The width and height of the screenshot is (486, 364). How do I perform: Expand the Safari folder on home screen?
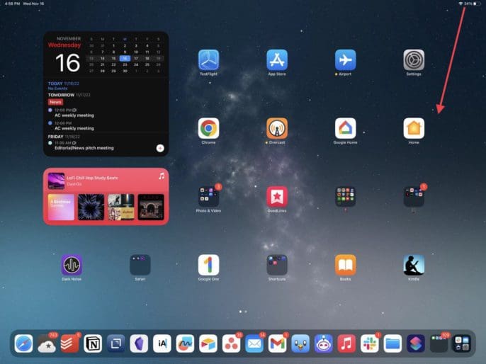(140, 265)
